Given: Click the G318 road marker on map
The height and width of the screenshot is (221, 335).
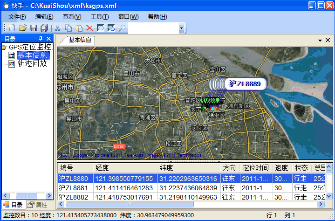Looking at the screenshot, I should click(x=118, y=146).
